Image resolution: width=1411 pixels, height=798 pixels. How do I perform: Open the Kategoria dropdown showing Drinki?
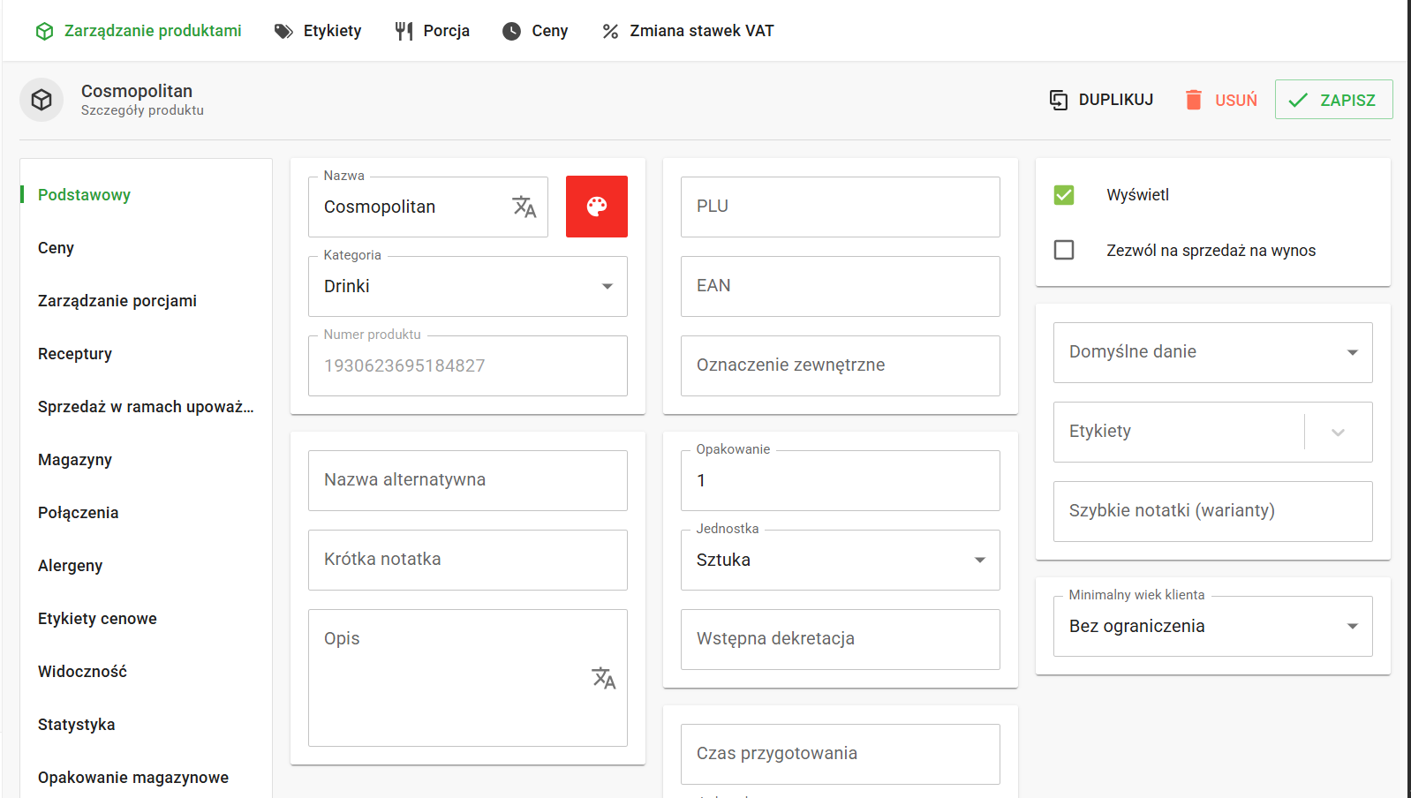[x=467, y=286]
